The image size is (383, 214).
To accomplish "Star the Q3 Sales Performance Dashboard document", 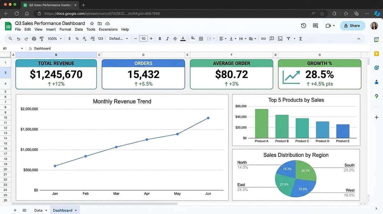I will [x=92, y=24].
